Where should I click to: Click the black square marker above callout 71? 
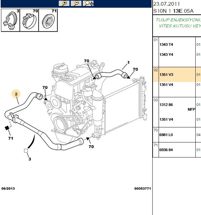pos(7,128)
